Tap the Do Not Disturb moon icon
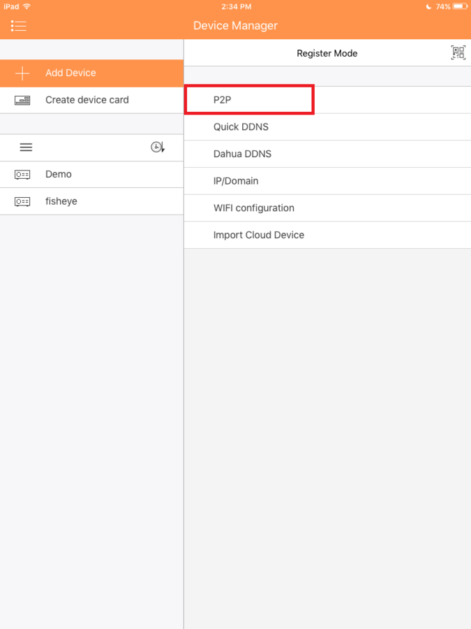The height and width of the screenshot is (629, 471). pos(428,6)
